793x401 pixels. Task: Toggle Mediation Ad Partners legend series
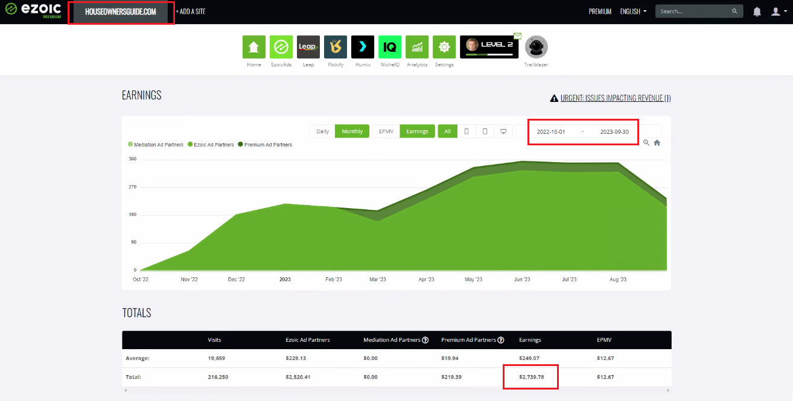tap(156, 145)
